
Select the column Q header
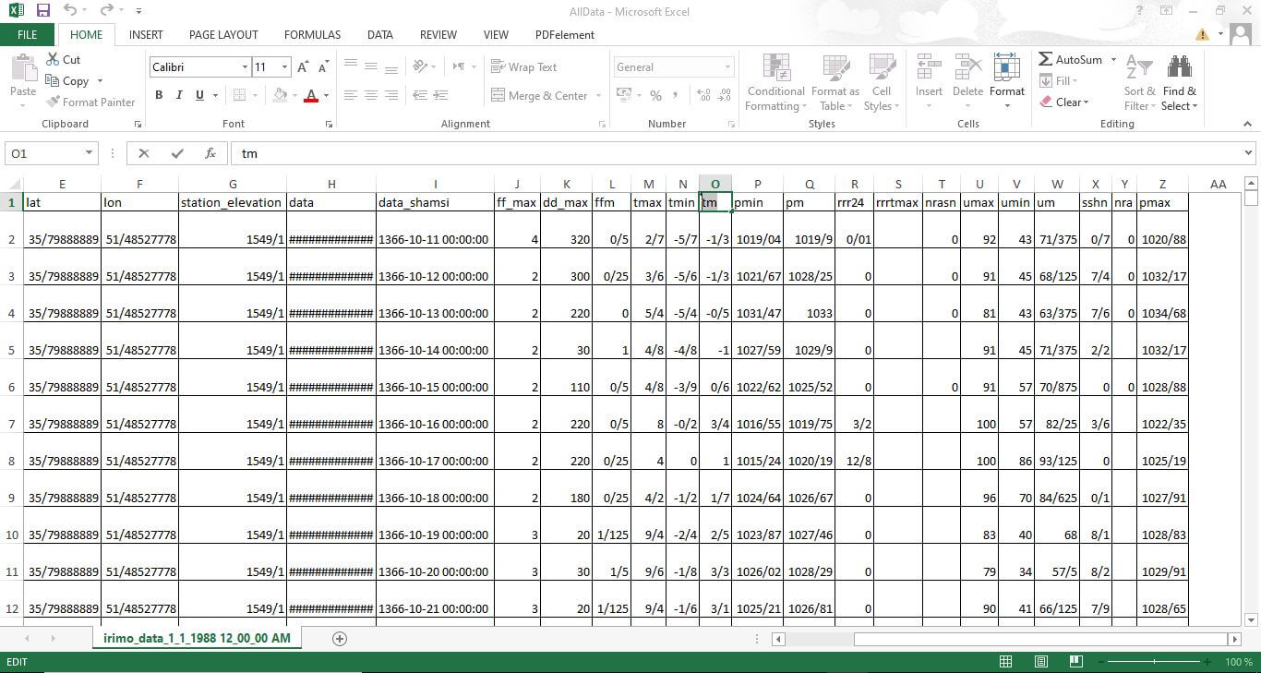click(810, 185)
